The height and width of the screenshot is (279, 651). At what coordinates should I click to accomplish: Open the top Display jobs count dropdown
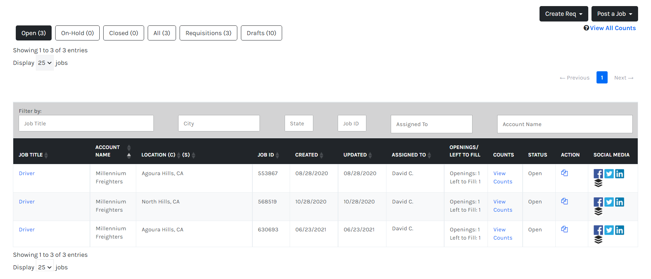point(45,63)
